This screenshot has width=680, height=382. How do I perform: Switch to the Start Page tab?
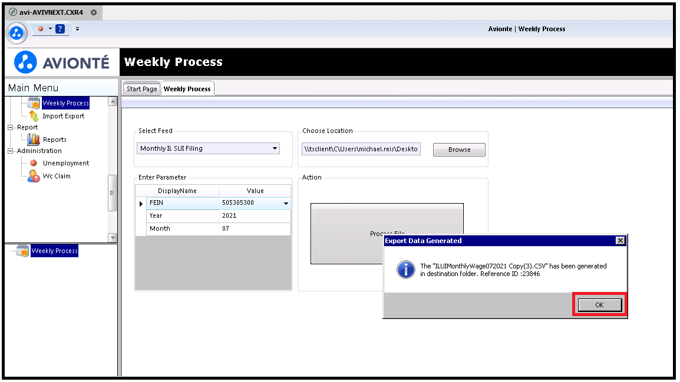click(142, 89)
